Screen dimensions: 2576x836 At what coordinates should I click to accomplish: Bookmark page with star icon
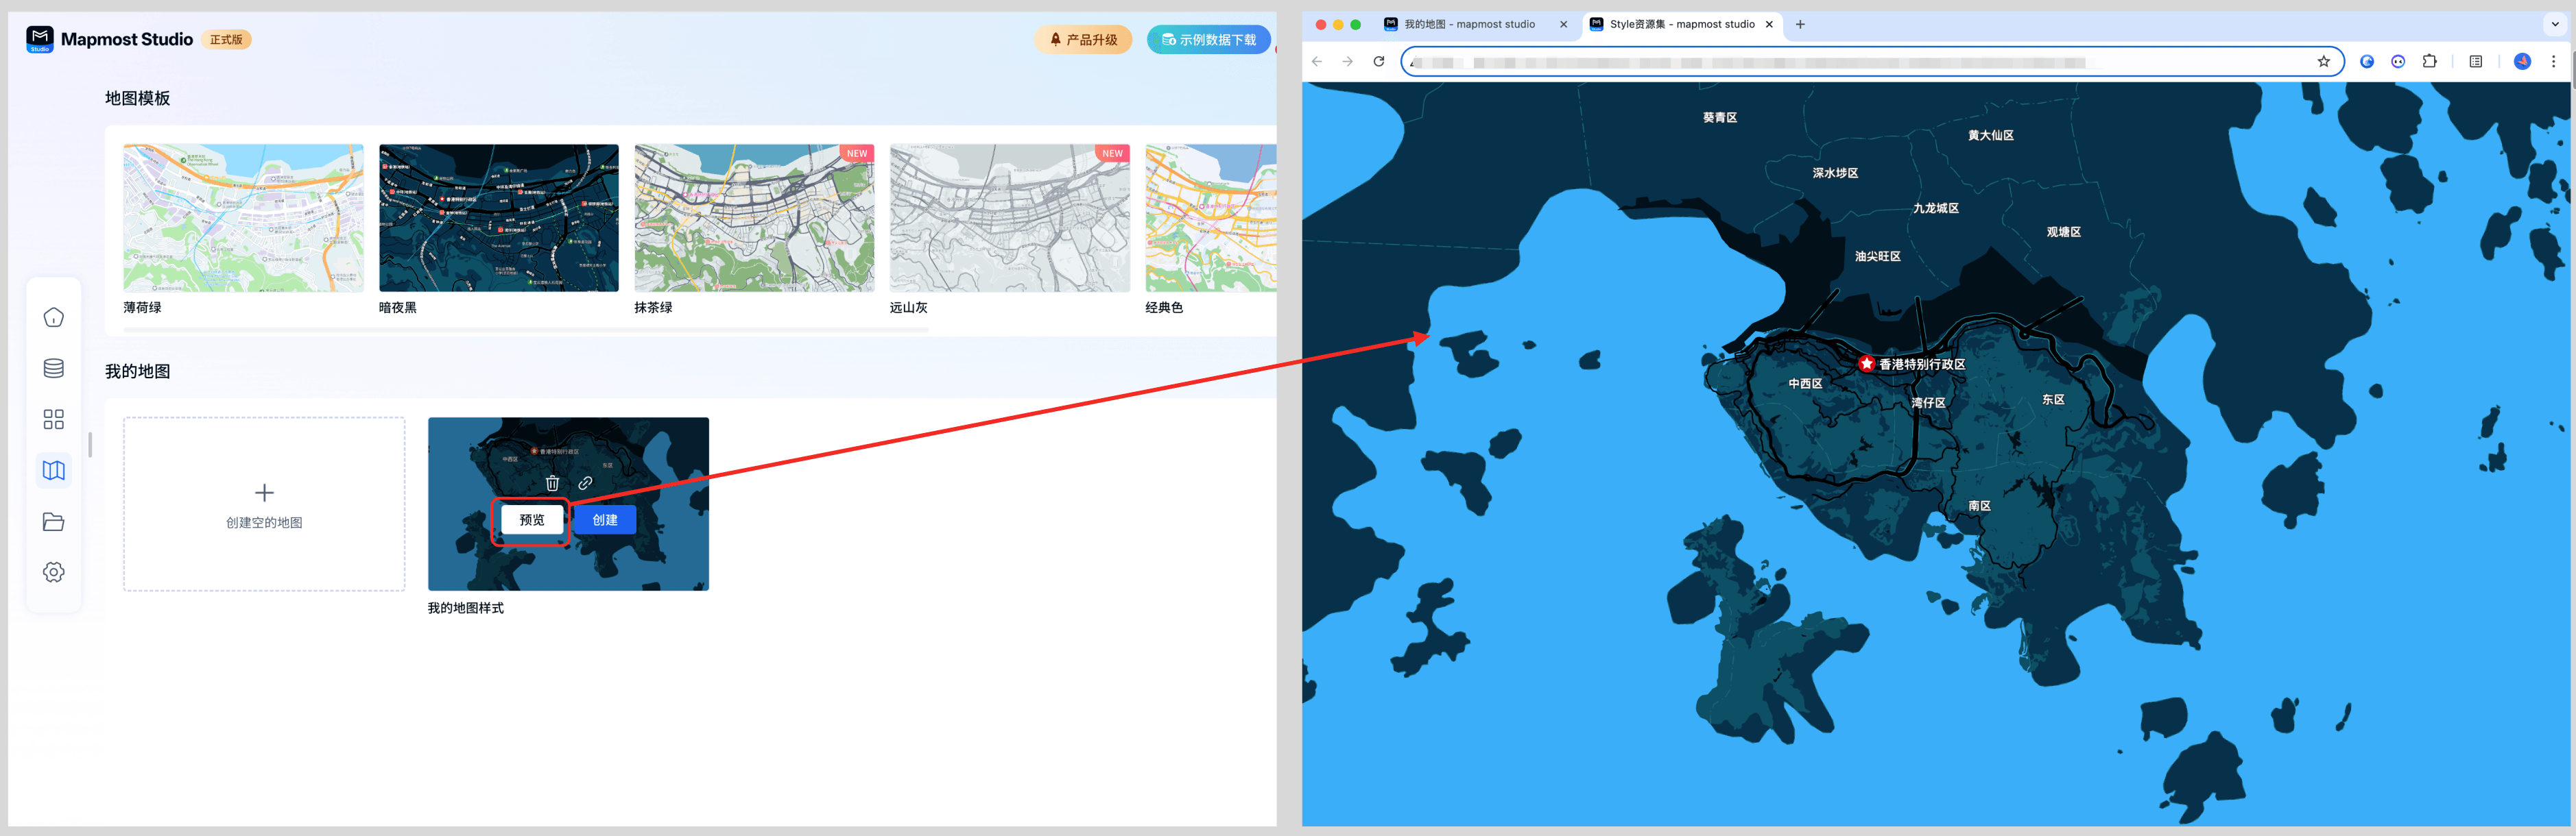click(2323, 62)
